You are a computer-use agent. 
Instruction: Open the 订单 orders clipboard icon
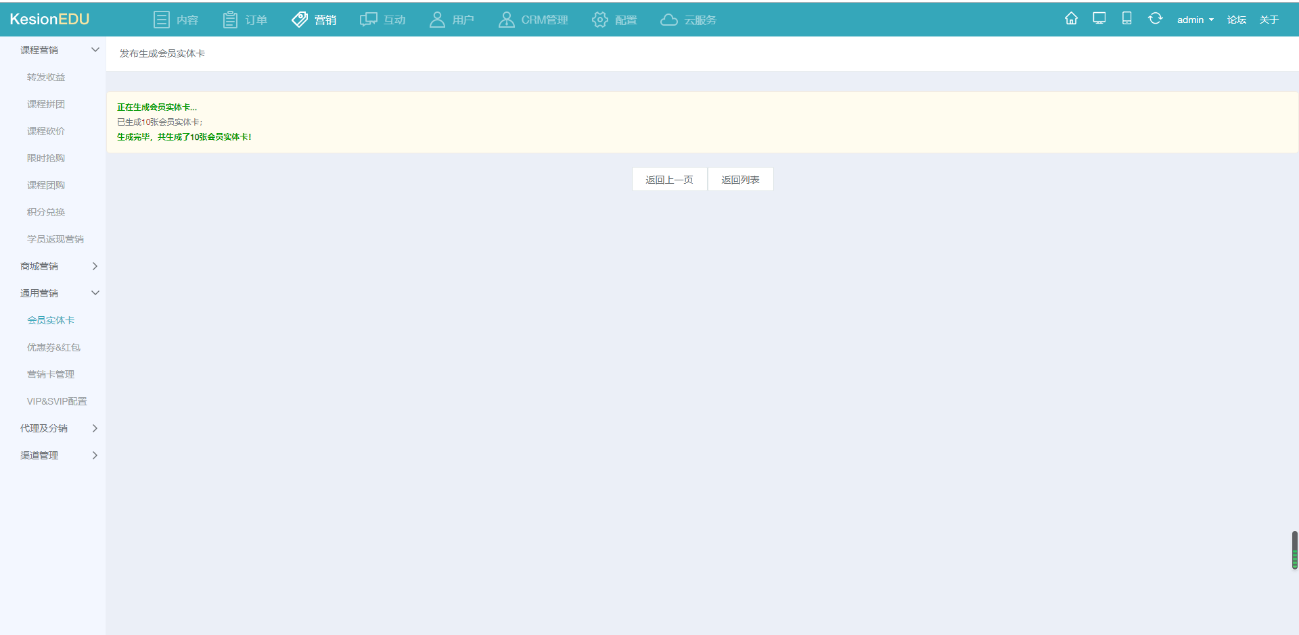230,20
